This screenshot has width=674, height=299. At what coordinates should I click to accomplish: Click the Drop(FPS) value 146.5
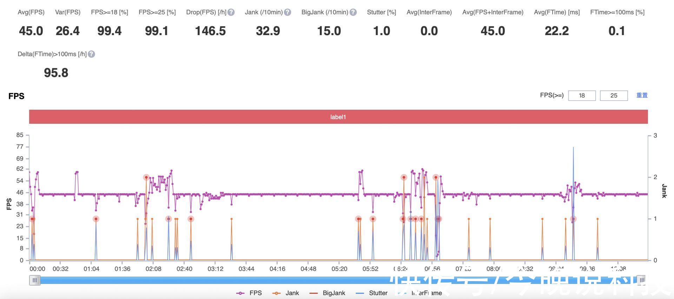pos(210,31)
